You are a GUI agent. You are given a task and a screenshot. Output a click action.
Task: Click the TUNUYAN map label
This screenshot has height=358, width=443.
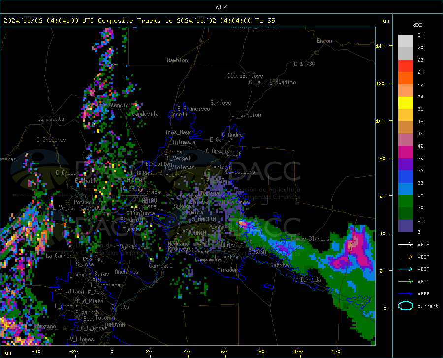click(114, 325)
